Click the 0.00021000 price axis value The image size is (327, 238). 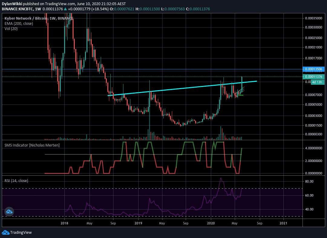313,47
